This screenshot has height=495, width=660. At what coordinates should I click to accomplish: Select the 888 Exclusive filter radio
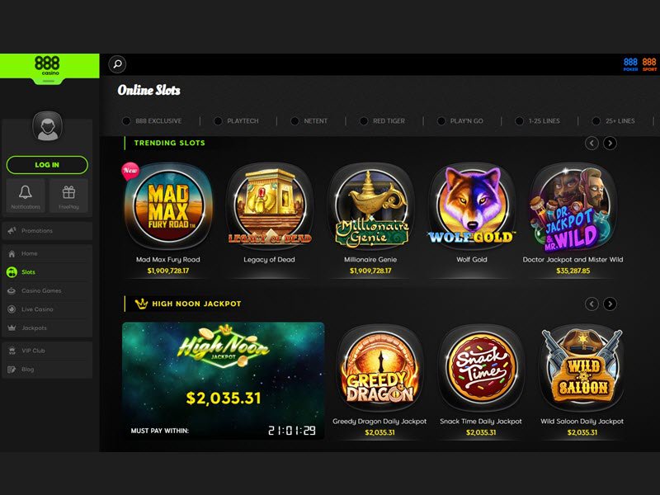tap(126, 121)
